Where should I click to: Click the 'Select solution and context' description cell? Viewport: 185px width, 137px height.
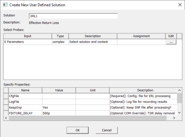(x=93, y=42)
